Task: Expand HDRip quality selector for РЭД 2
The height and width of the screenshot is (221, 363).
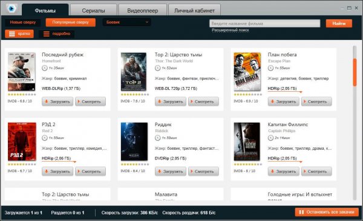Action: [59, 159]
